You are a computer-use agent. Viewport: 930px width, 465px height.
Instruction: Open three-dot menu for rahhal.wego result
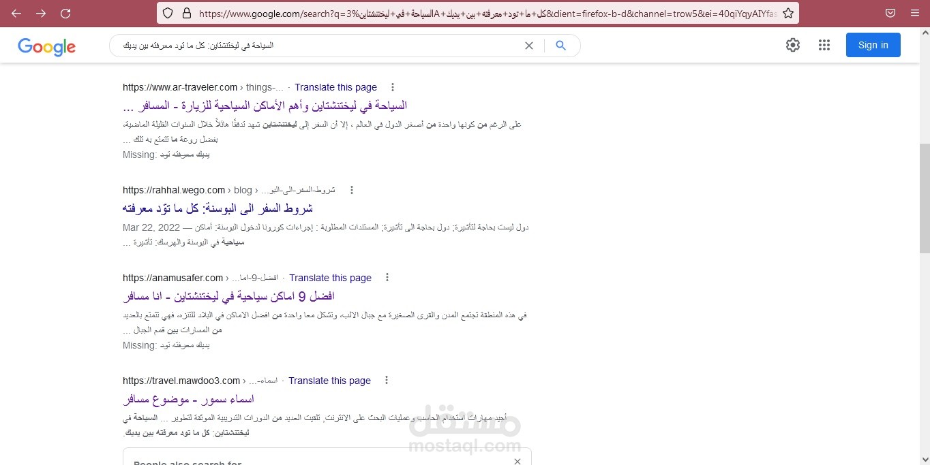(352, 190)
